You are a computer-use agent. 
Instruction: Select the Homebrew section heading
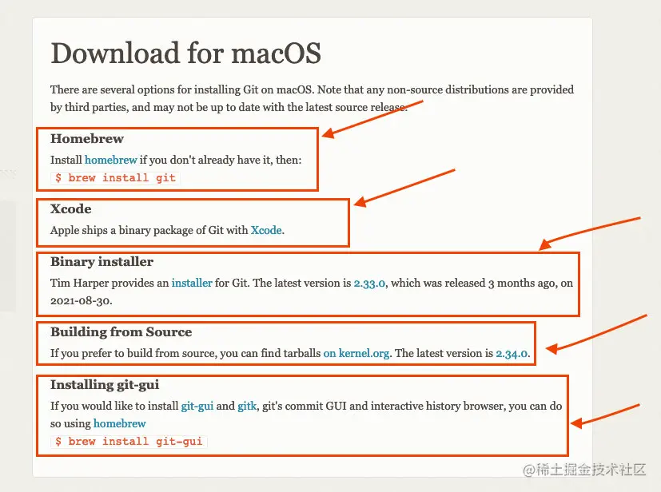[87, 139]
